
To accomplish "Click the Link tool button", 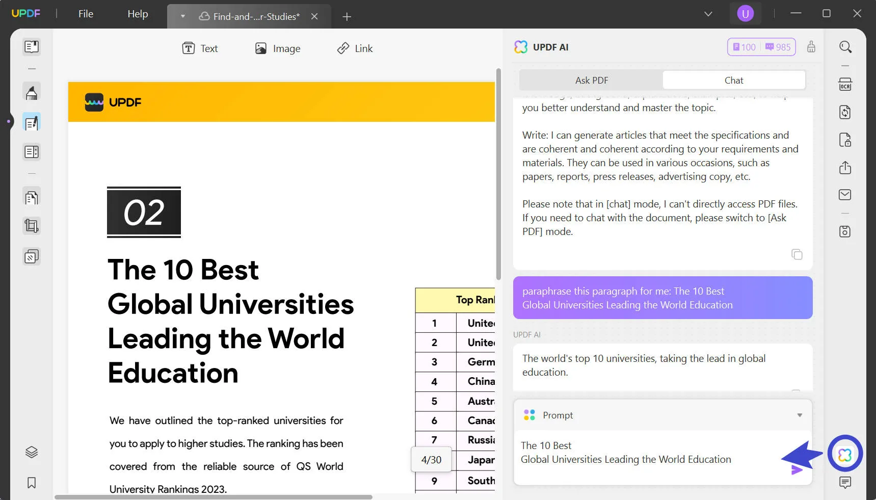I will pos(355,48).
